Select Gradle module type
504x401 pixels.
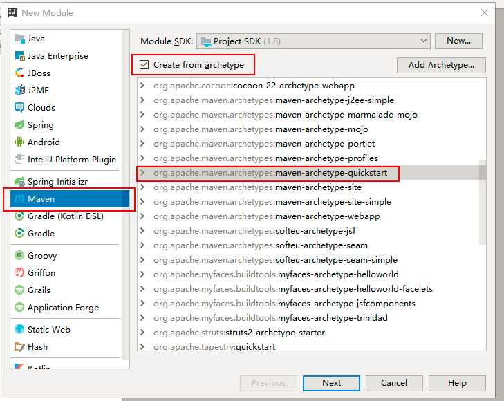(66, 233)
